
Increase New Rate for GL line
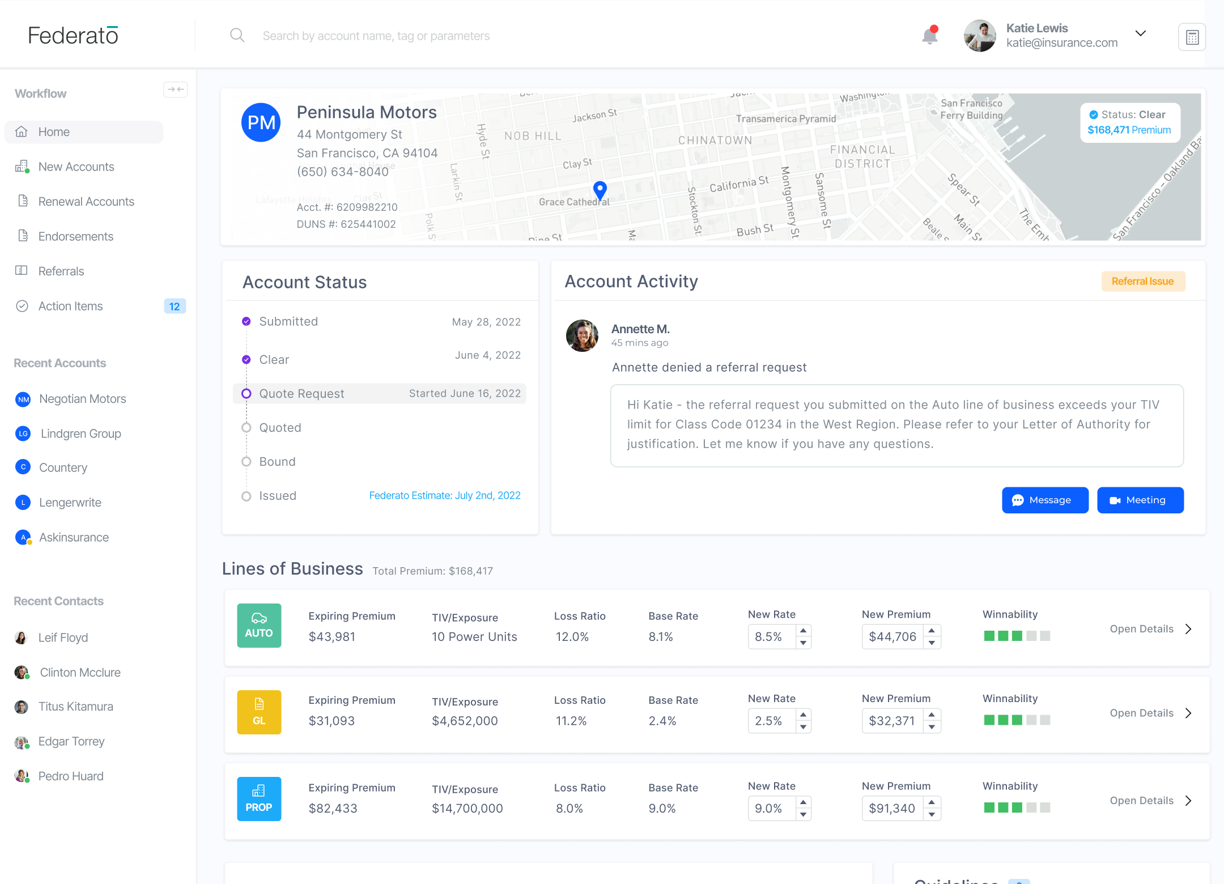(803, 715)
